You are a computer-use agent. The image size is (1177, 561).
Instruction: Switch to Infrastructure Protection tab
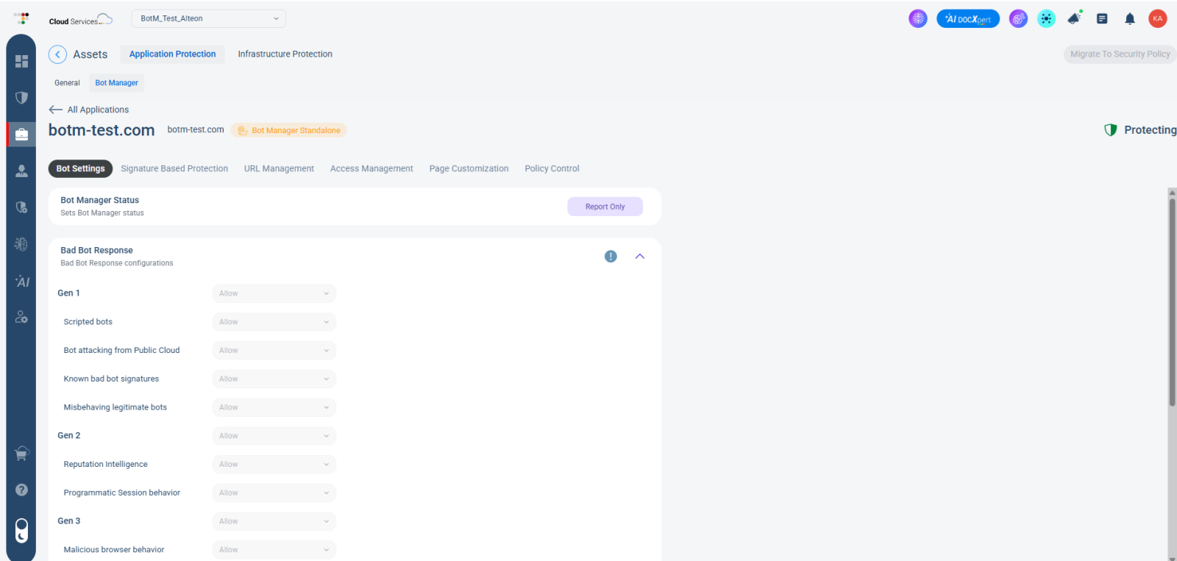click(x=285, y=54)
